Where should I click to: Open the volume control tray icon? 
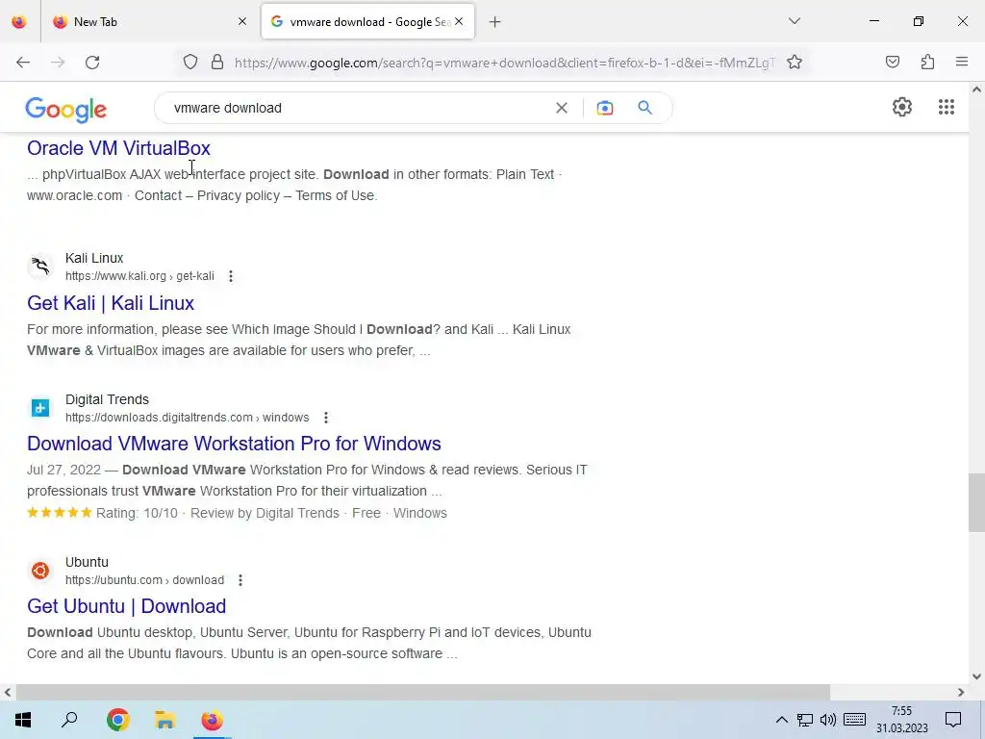(x=828, y=720)
